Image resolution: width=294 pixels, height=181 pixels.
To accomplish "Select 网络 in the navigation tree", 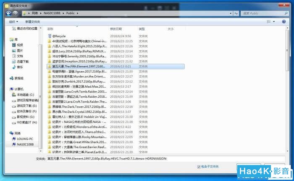I will (x=18, y=133).
